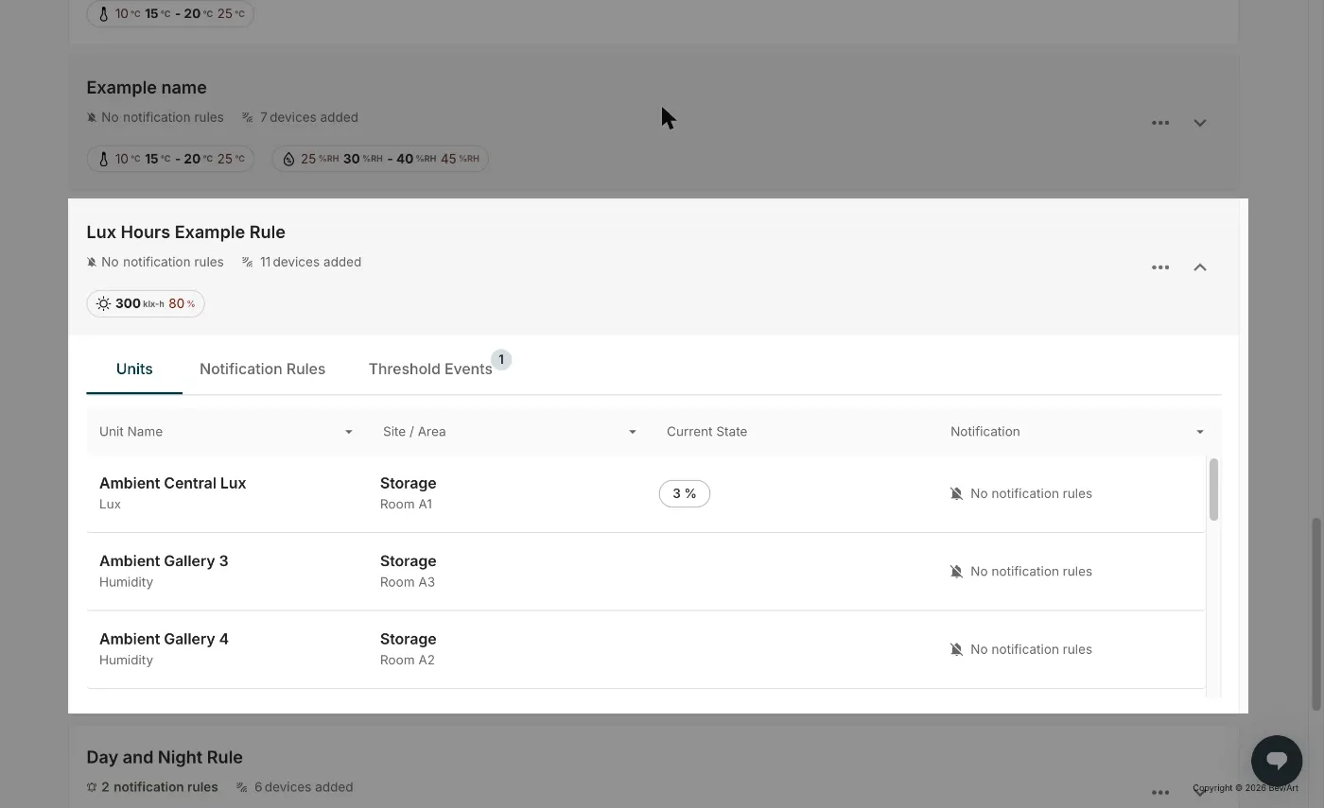Select the Ambient Gallery 3 unit name
Image resolution: width=1324 pixels, height=808 pixels.
164,560
